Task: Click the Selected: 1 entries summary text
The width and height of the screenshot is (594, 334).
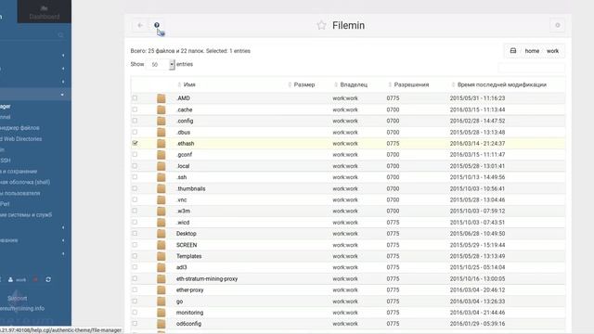Action: tap(228, 51)
